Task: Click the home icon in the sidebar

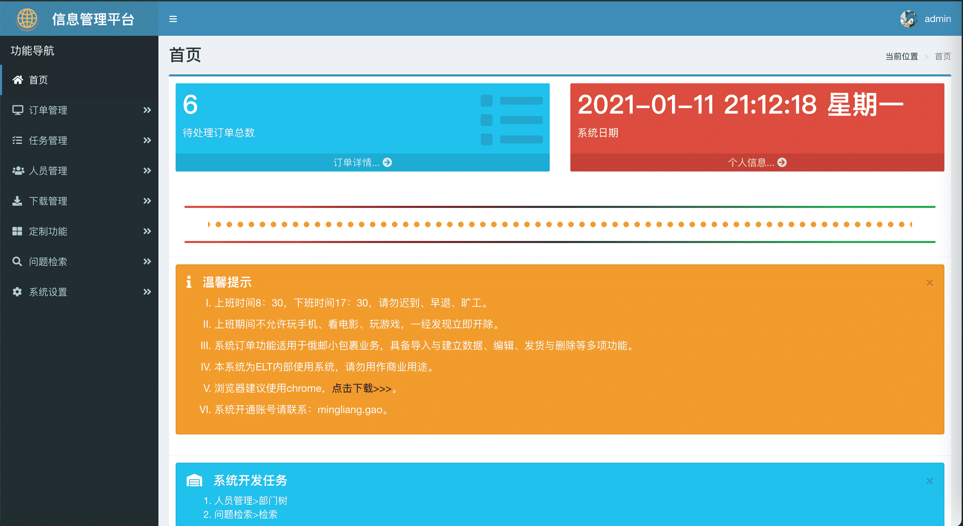Action: [18, 80]
